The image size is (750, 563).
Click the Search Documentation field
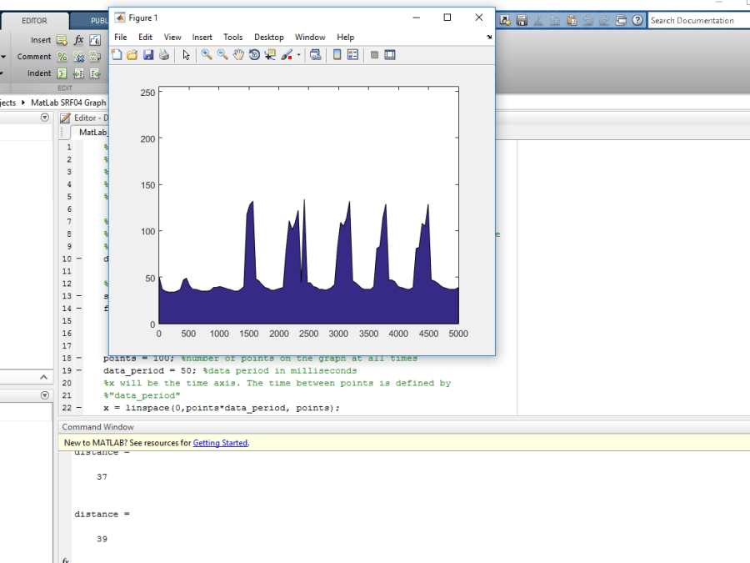(699, 21)
